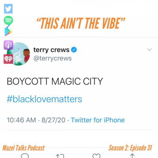The width and height of the screenshot is (158, 158).
Task: Click the Mazel Talks Podcast label
Action: pos(24,148)
